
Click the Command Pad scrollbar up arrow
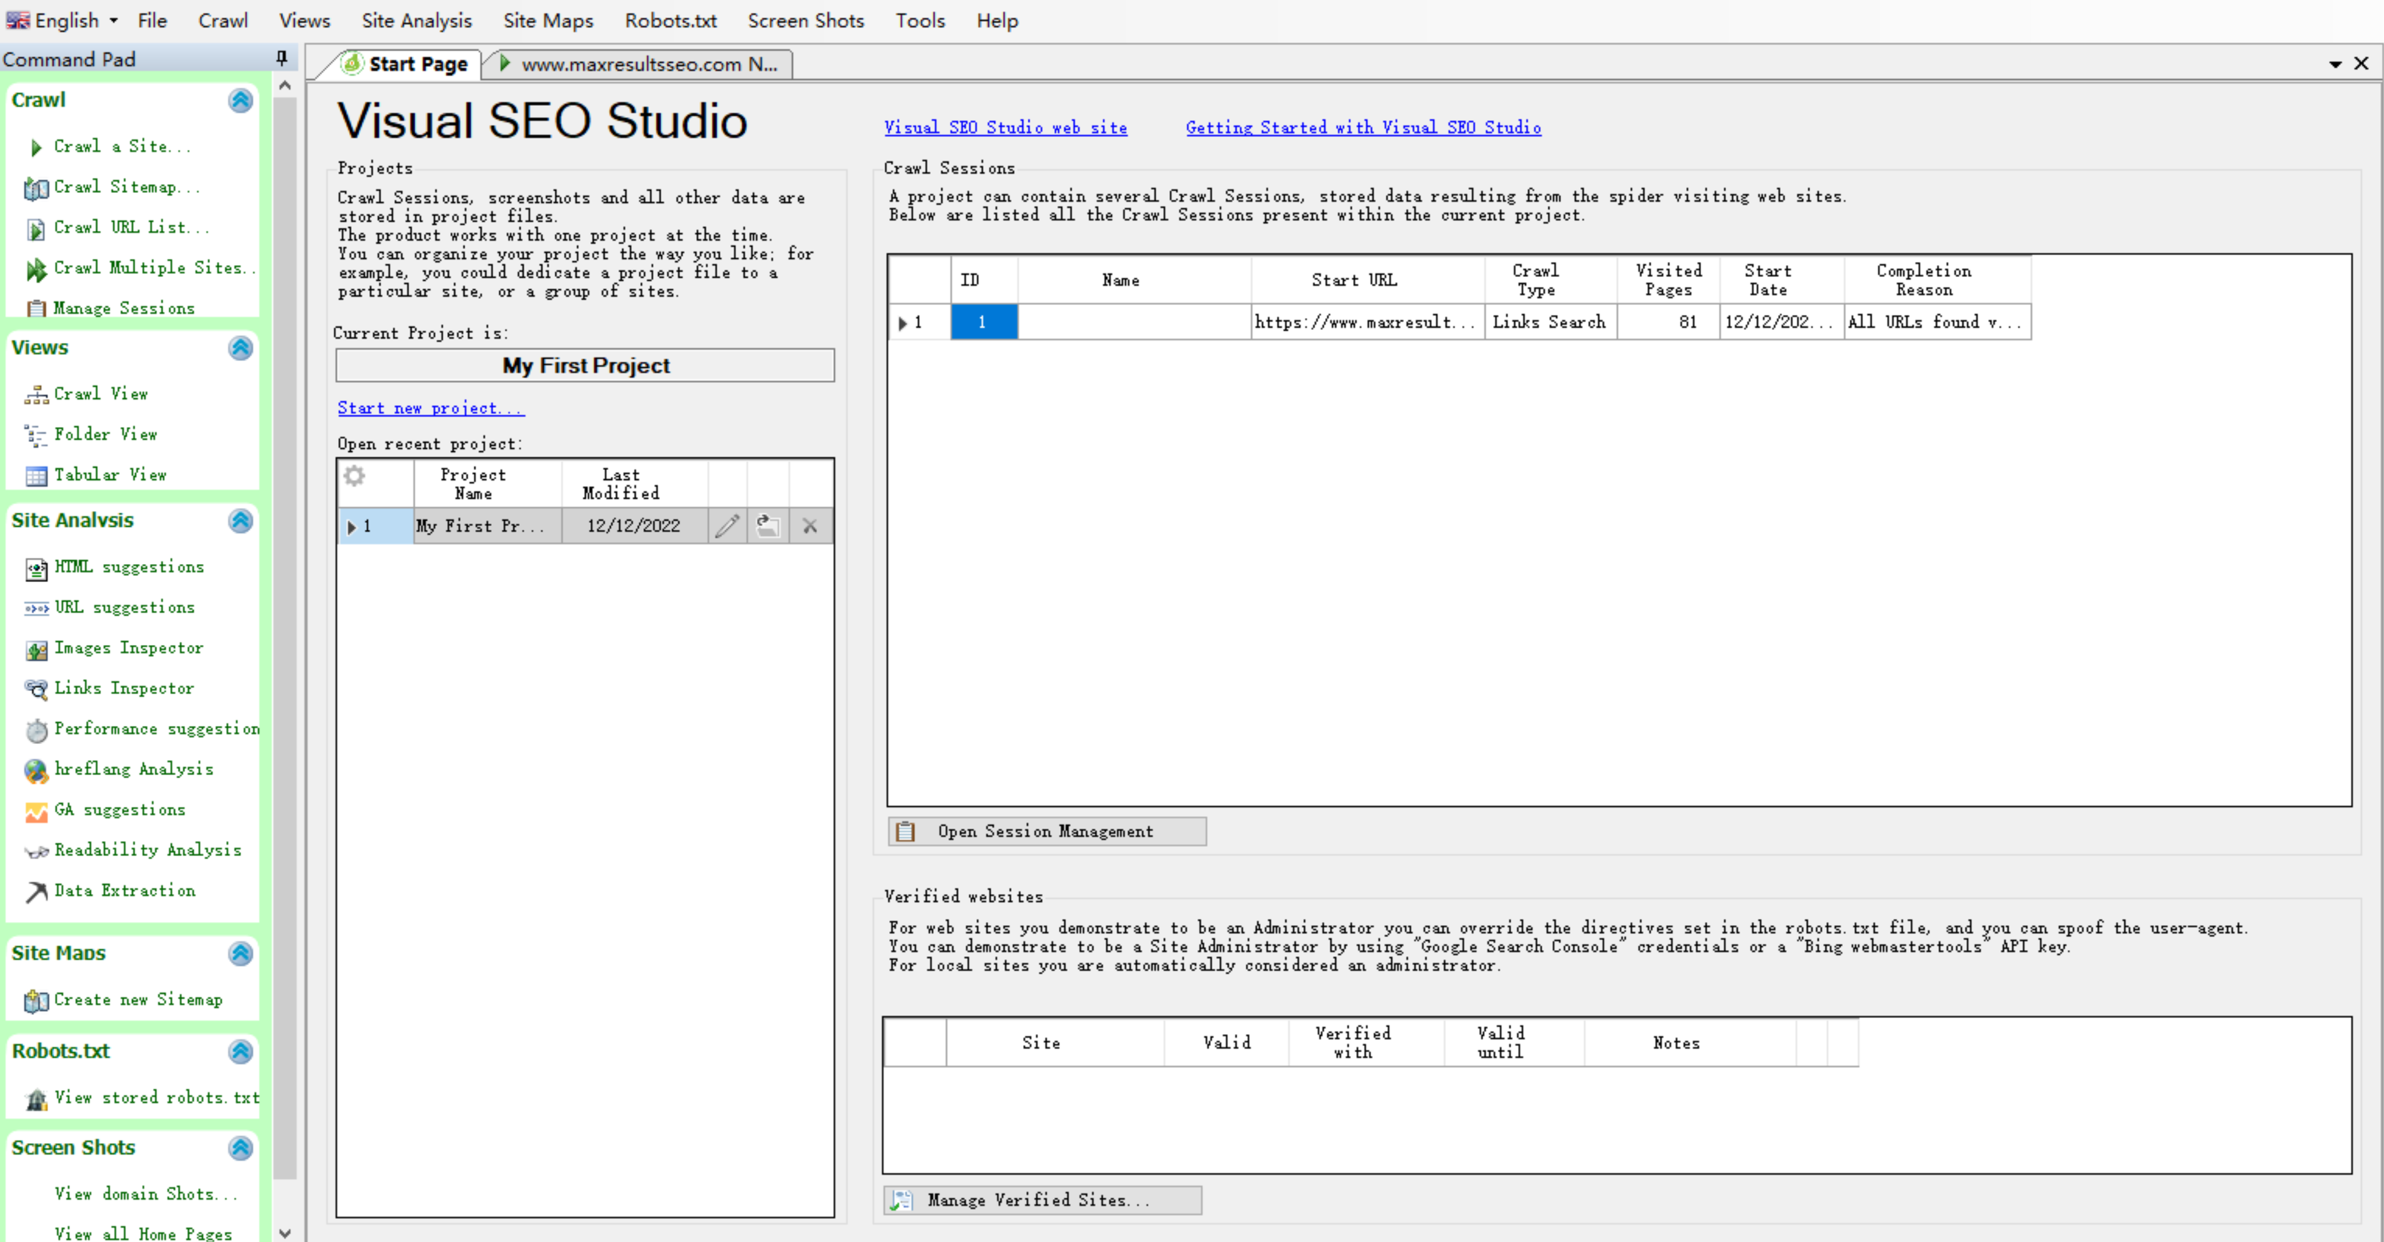(285, 85)
